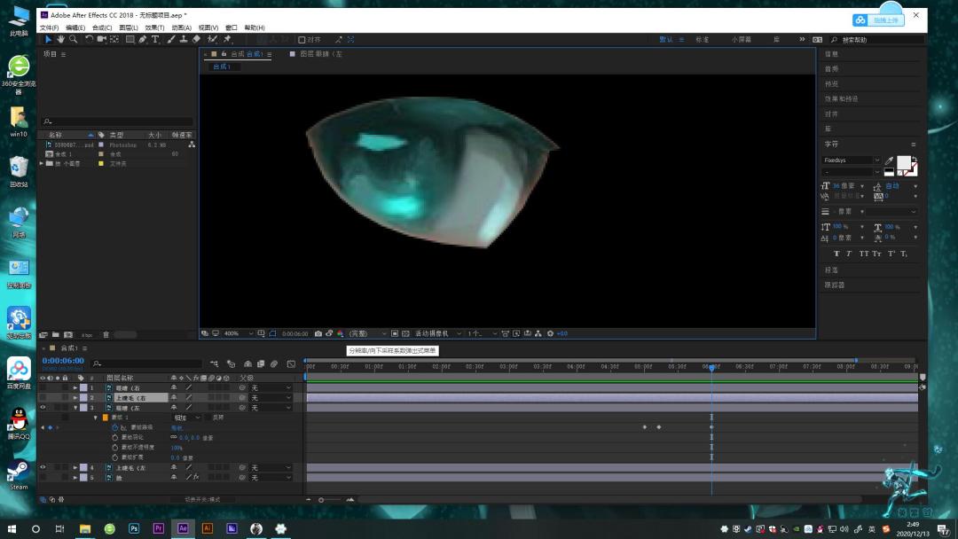958x539 pixels.
Task: Select the Puppet Pin tool
Action: 227,39
